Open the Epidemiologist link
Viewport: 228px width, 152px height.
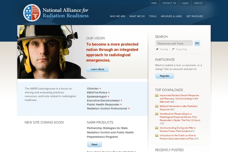[97, 97]
